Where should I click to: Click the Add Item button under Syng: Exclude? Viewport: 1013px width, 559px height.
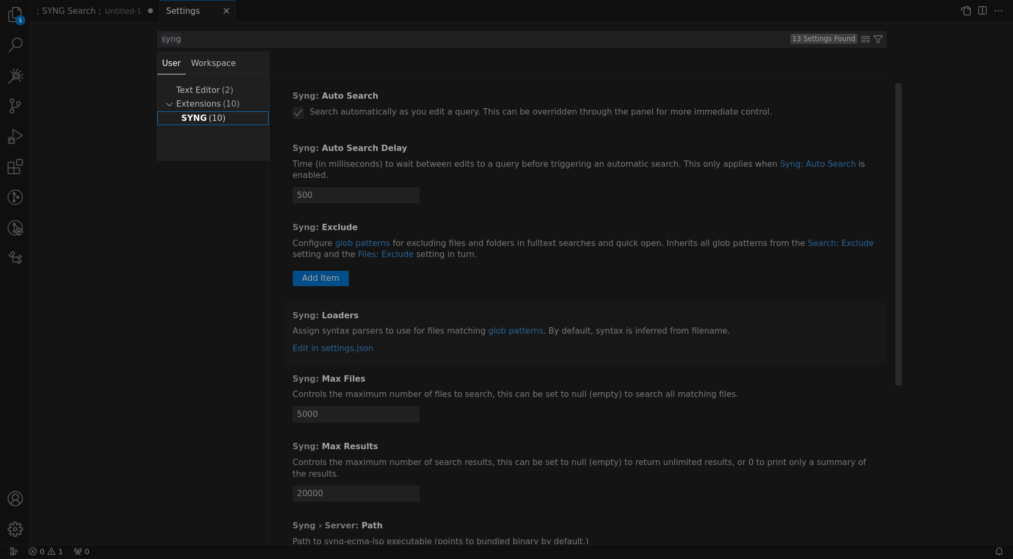pos(320,278)
